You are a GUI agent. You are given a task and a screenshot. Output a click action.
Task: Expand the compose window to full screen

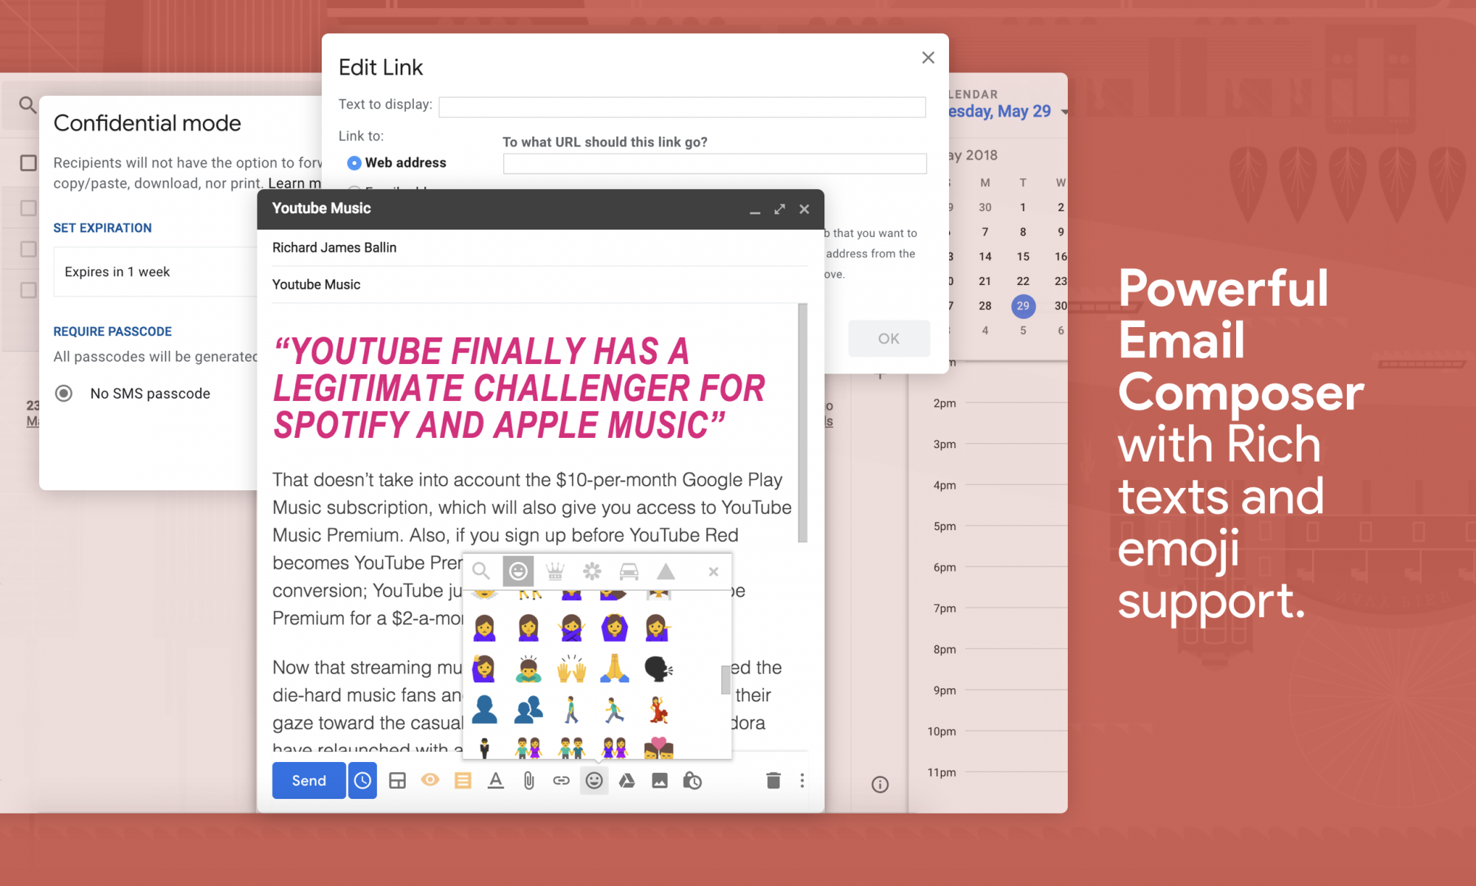click(779, 209)
